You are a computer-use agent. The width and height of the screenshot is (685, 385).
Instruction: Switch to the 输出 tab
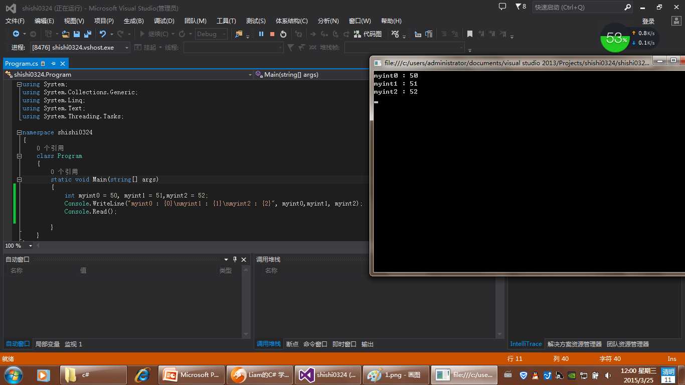click(368, 344)
